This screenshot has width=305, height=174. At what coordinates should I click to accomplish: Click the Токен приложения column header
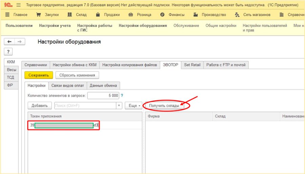pyautogui.click(x=85, y=116)
